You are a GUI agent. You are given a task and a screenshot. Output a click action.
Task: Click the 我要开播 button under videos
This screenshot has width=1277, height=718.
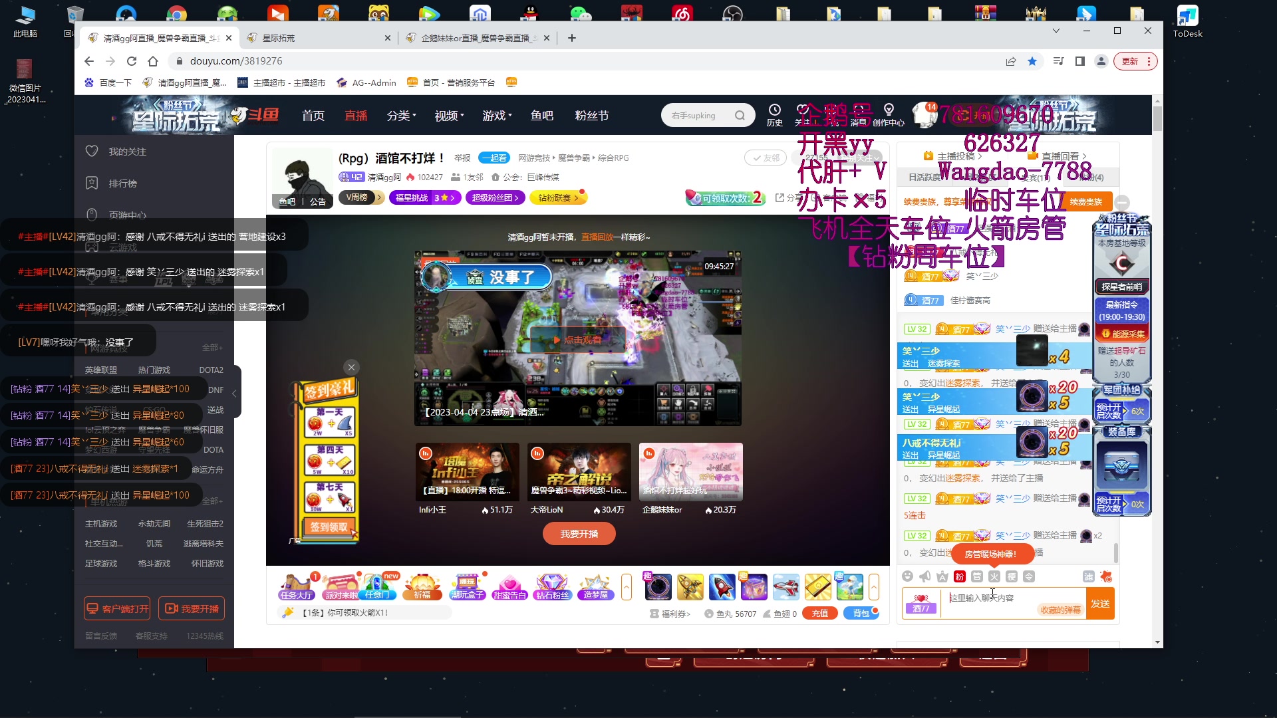point(579,534)
